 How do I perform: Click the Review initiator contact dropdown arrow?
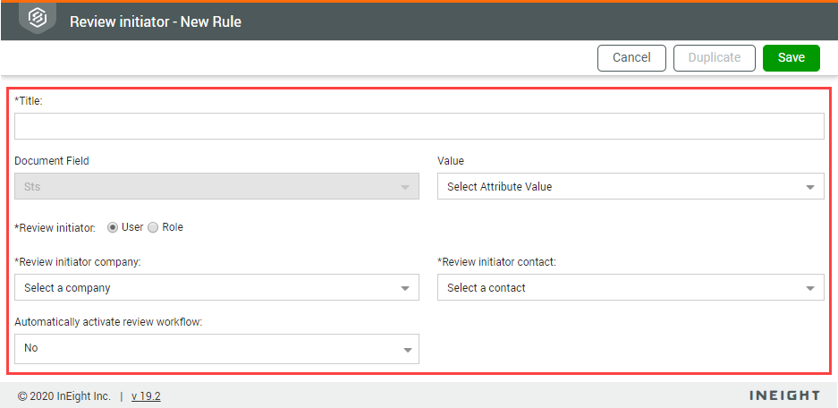point(810,289)
